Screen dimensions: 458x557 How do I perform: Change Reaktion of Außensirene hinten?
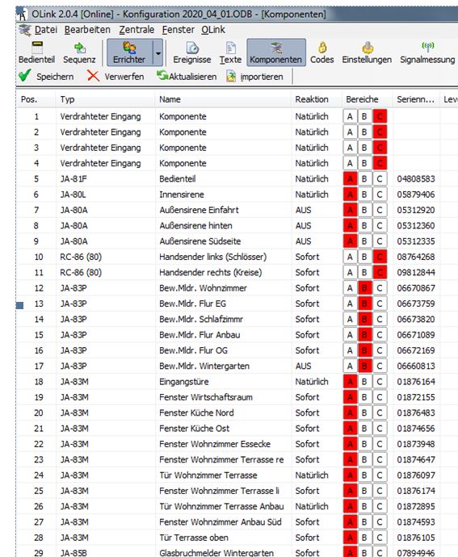pos(304,225)
